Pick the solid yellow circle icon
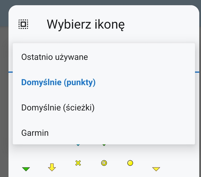The width and height of the screenshot is (201, 177). [x=130, y=163]
